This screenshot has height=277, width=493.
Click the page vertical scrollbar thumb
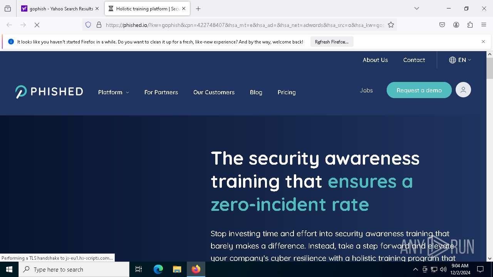pyautogui.click(x=490, y=68)
